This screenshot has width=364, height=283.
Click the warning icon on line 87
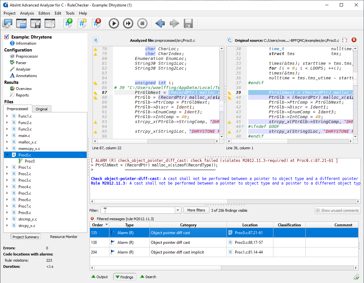click(95, 93)
